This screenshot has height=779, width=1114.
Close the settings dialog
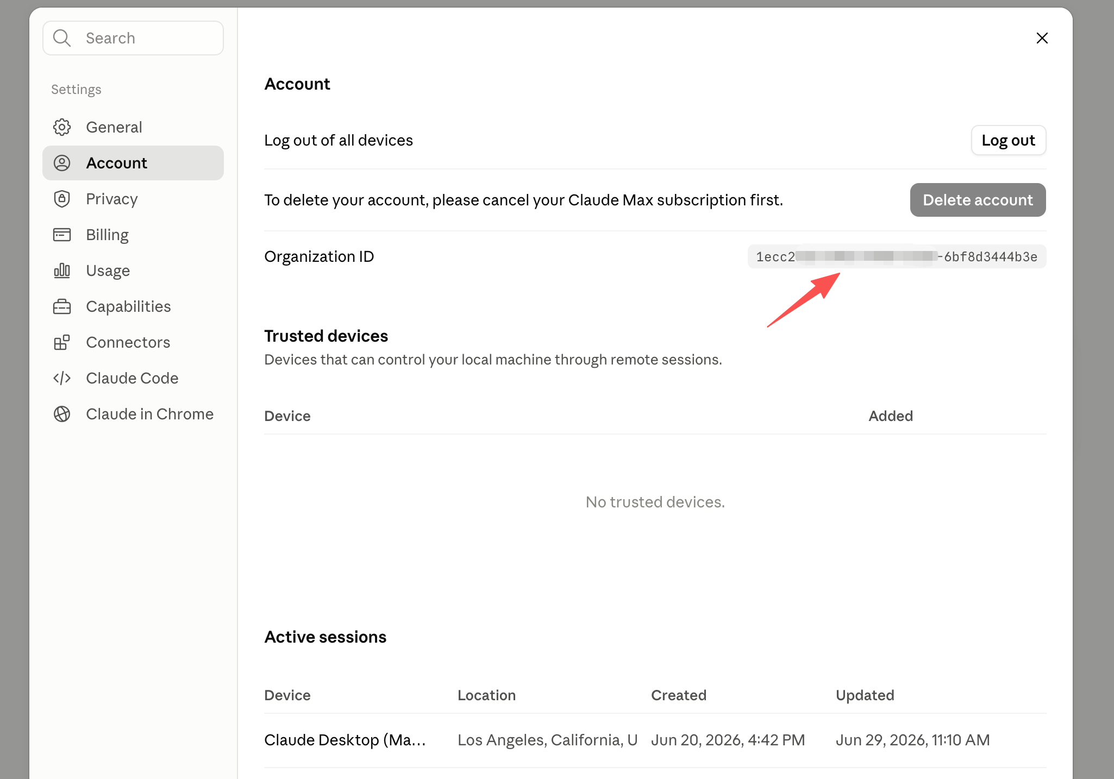pyautogui.click(x=1042, y=38)
